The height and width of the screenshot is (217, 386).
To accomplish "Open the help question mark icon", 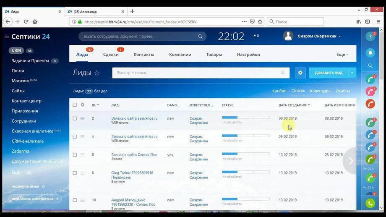I will pyautogui.click(x=370, y=37).
